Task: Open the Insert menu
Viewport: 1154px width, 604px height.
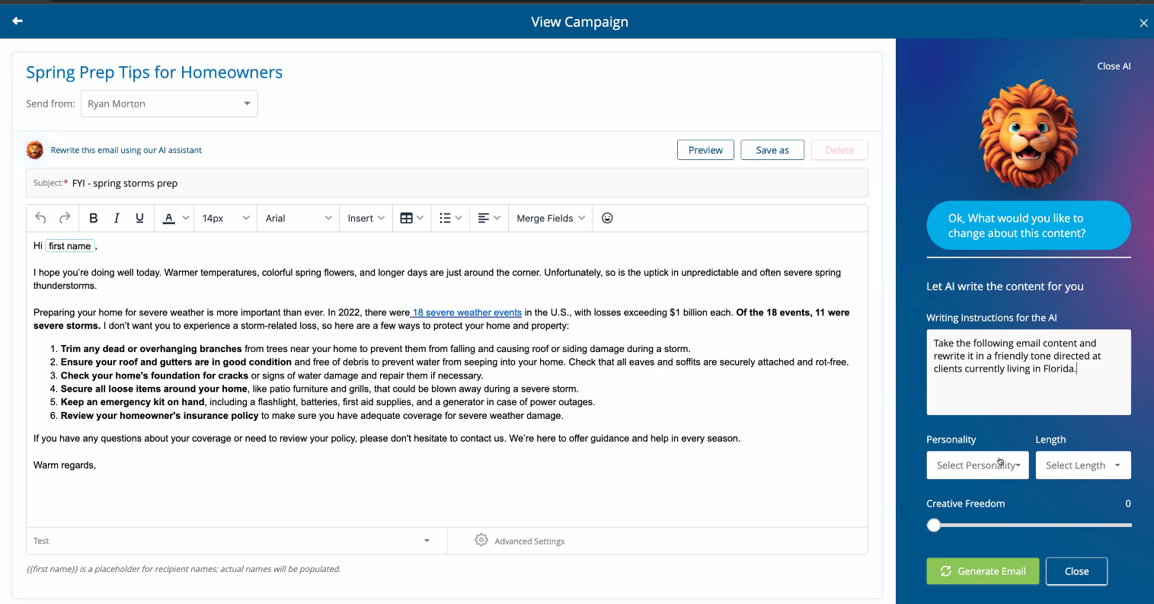Action: pos(366,218)
